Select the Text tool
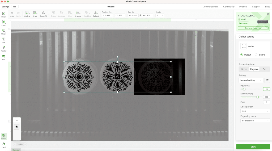Image resolution: width=272 pixels, height=151 pixels. tap(4, 40)
